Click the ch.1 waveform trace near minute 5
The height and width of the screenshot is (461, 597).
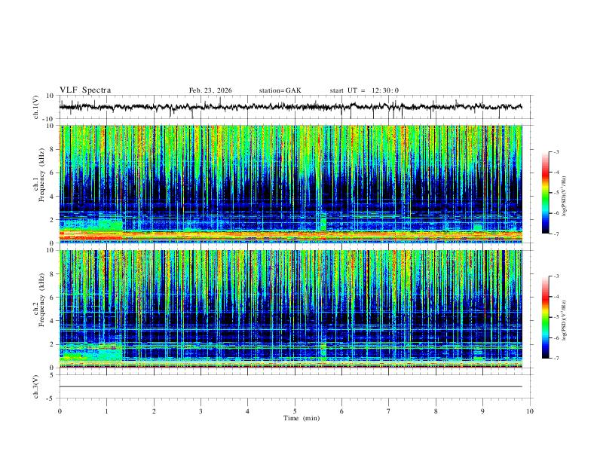coord(295,107)
